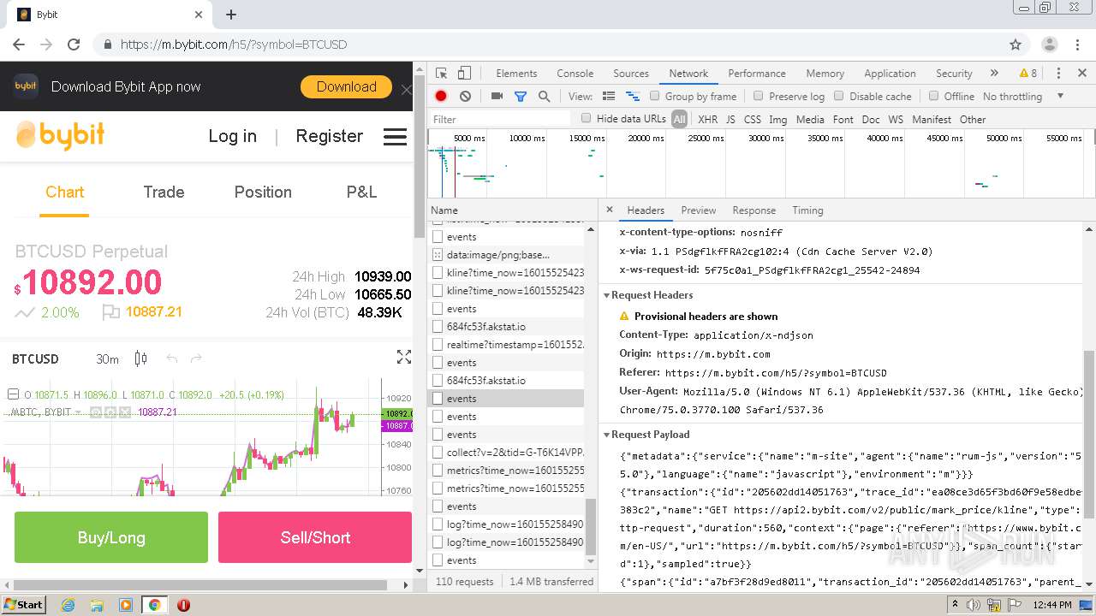Image resolution: width=1096 pixels, height=616 pixels.
Task: Filter requests by XHR type
Action: pyautogui.click(x=708, y=120)
